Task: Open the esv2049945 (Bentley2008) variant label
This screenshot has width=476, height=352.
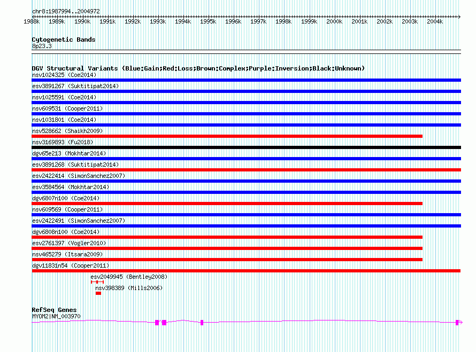Action: coord(128,277)
